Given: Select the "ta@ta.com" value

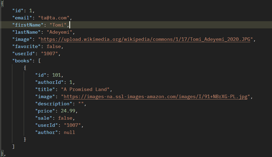Looking at the screenshot, I should pyautogui.click(x=54, y=18).
